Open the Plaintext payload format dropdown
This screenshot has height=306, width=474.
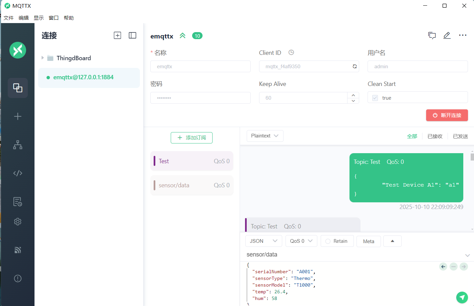pos(265,136)
